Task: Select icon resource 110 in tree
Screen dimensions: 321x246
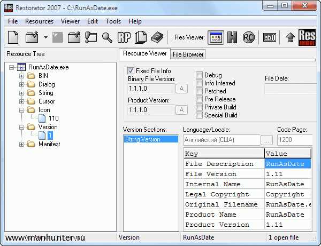Action: click(53, 118)
